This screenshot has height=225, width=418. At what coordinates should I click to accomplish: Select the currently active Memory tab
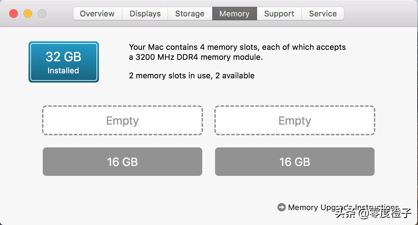coord(234,14)
